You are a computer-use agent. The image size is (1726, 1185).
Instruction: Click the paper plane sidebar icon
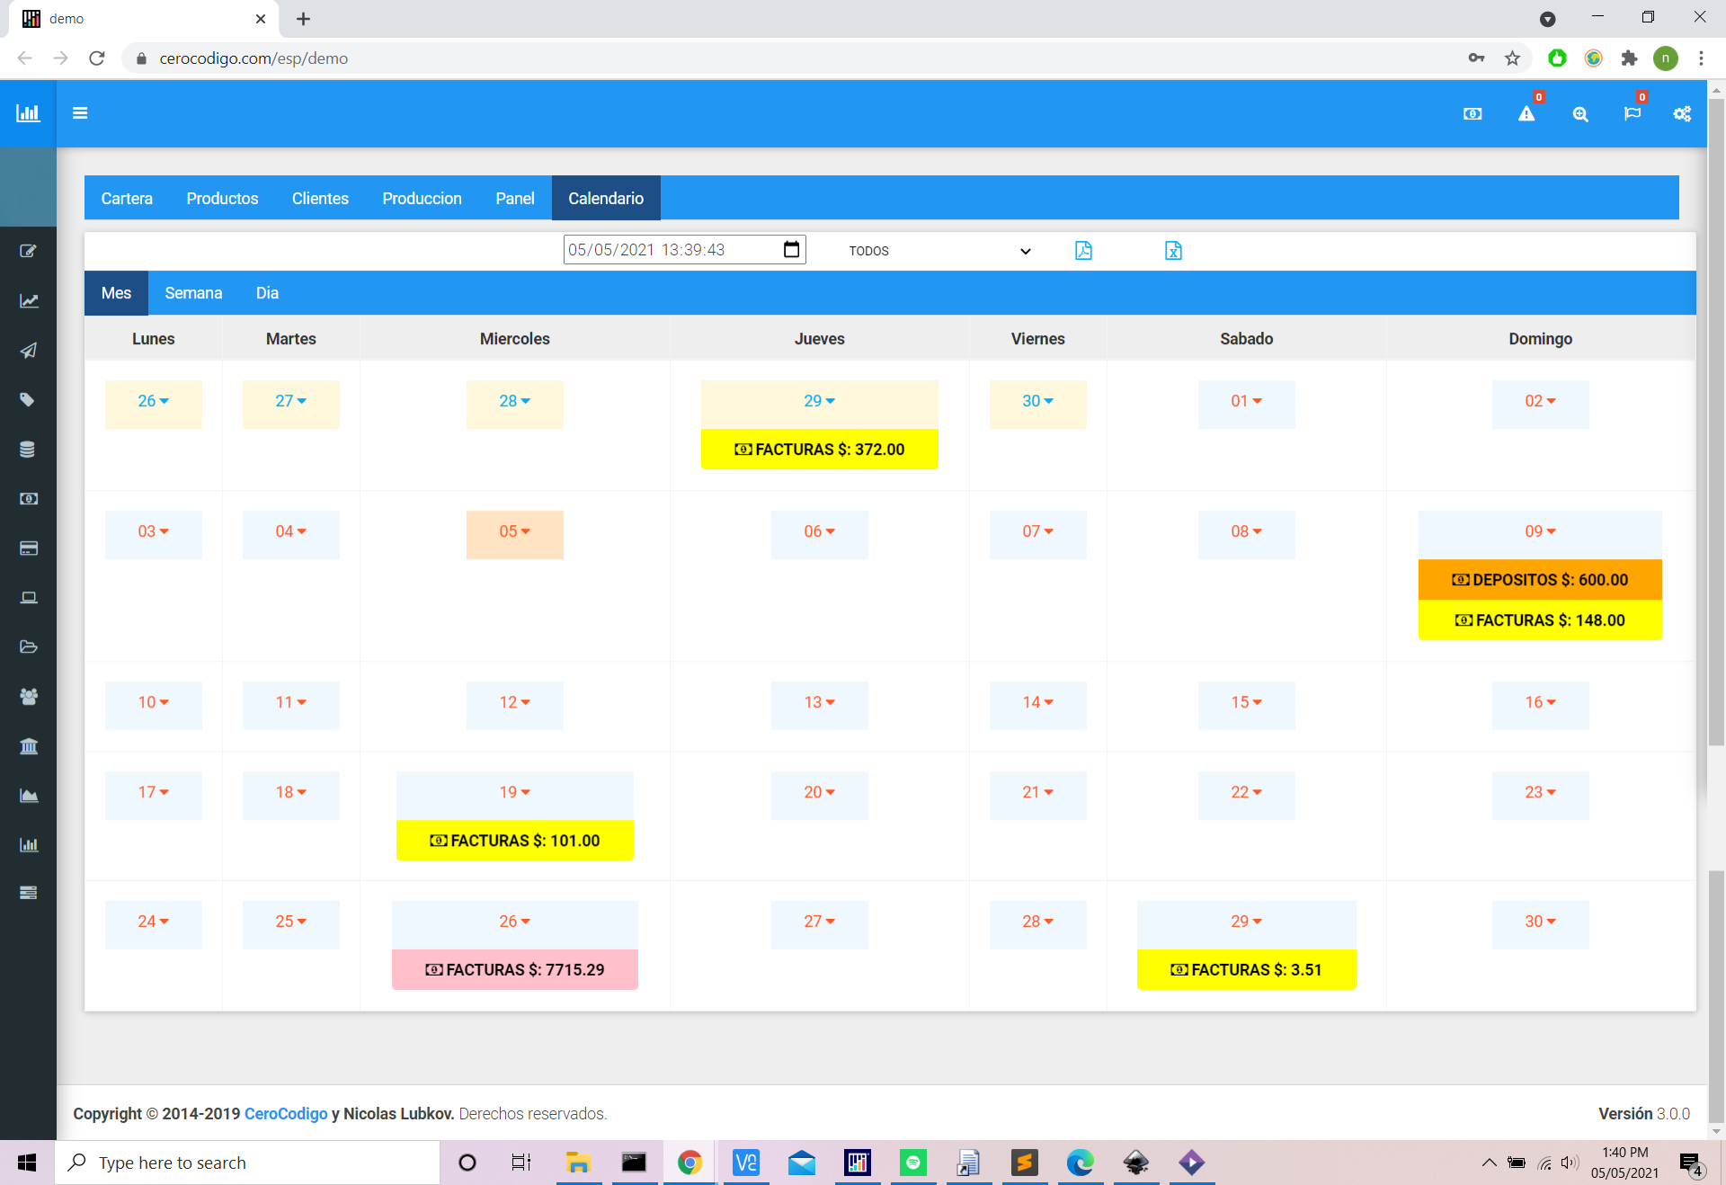[29, 351]
